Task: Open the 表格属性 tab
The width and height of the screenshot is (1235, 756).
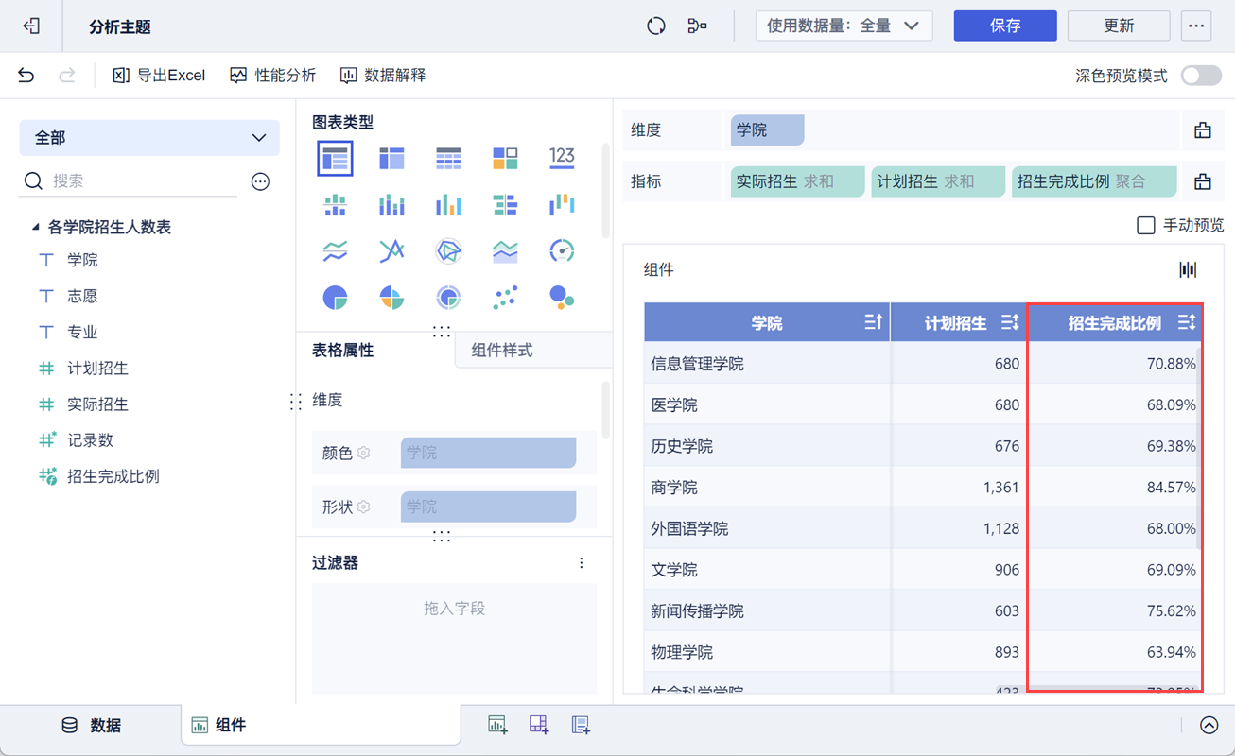Action: coord(343,351)
